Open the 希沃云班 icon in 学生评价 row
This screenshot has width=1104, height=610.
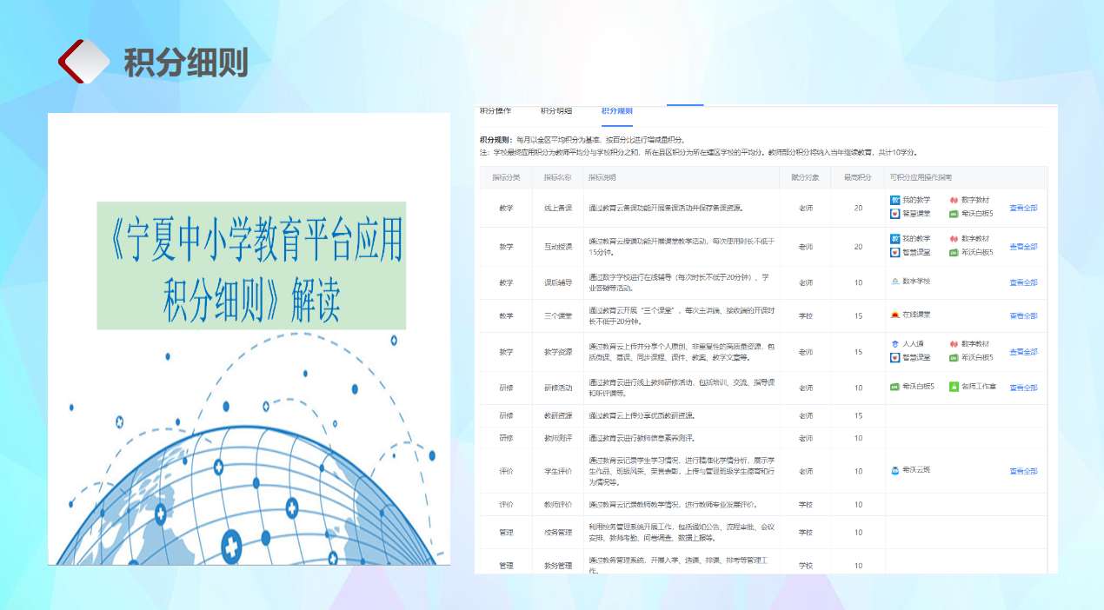pos(895,470)
